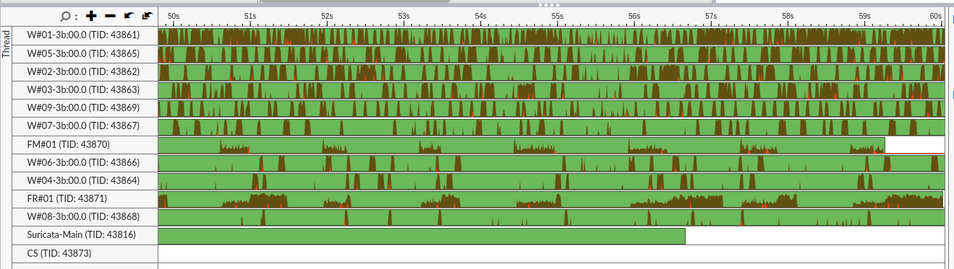Viewport: 954px width, 269px height.
Task: Select thread W#01-3b:00.0 (TID: 43861)
Action: click(83, 34)
